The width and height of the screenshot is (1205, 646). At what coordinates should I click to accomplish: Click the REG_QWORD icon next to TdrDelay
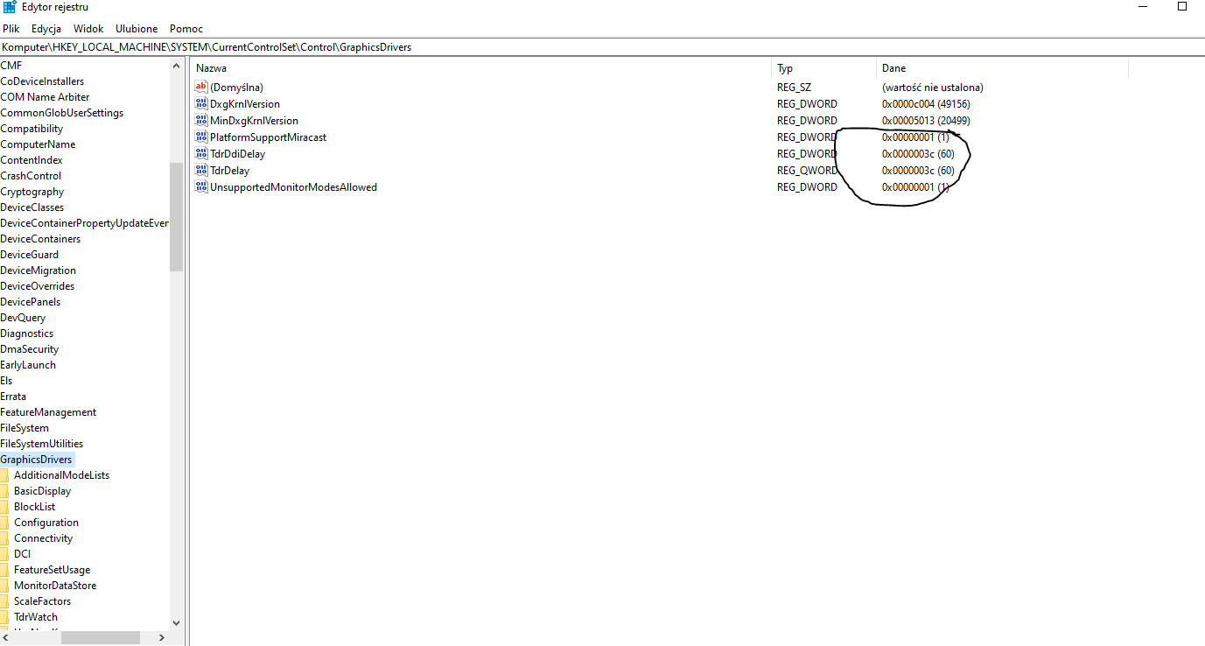(x=201, y=170)
